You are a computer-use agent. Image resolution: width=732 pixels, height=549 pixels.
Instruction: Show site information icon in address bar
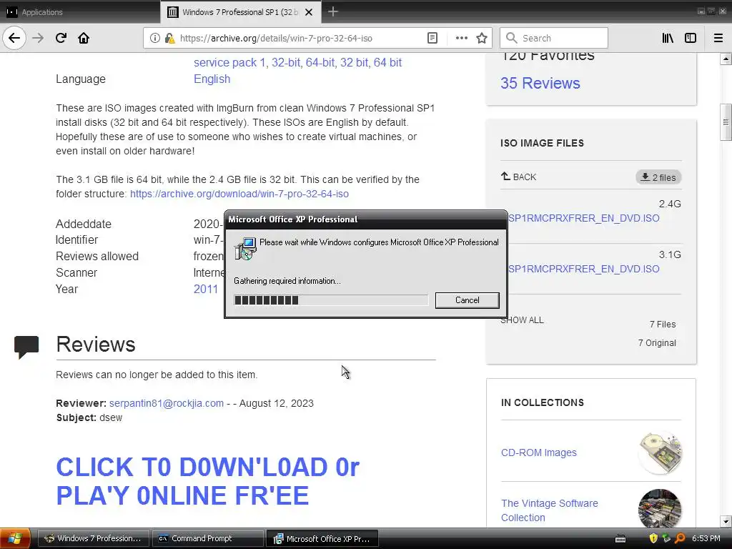coord(154,38)
